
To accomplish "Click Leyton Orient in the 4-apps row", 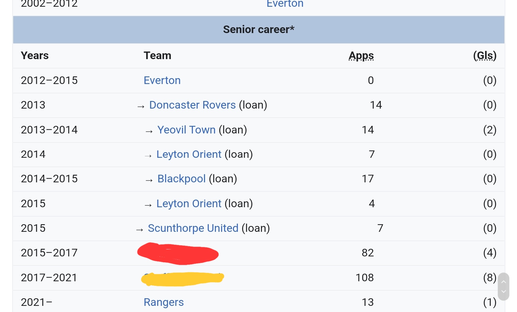I will (189, 203).
